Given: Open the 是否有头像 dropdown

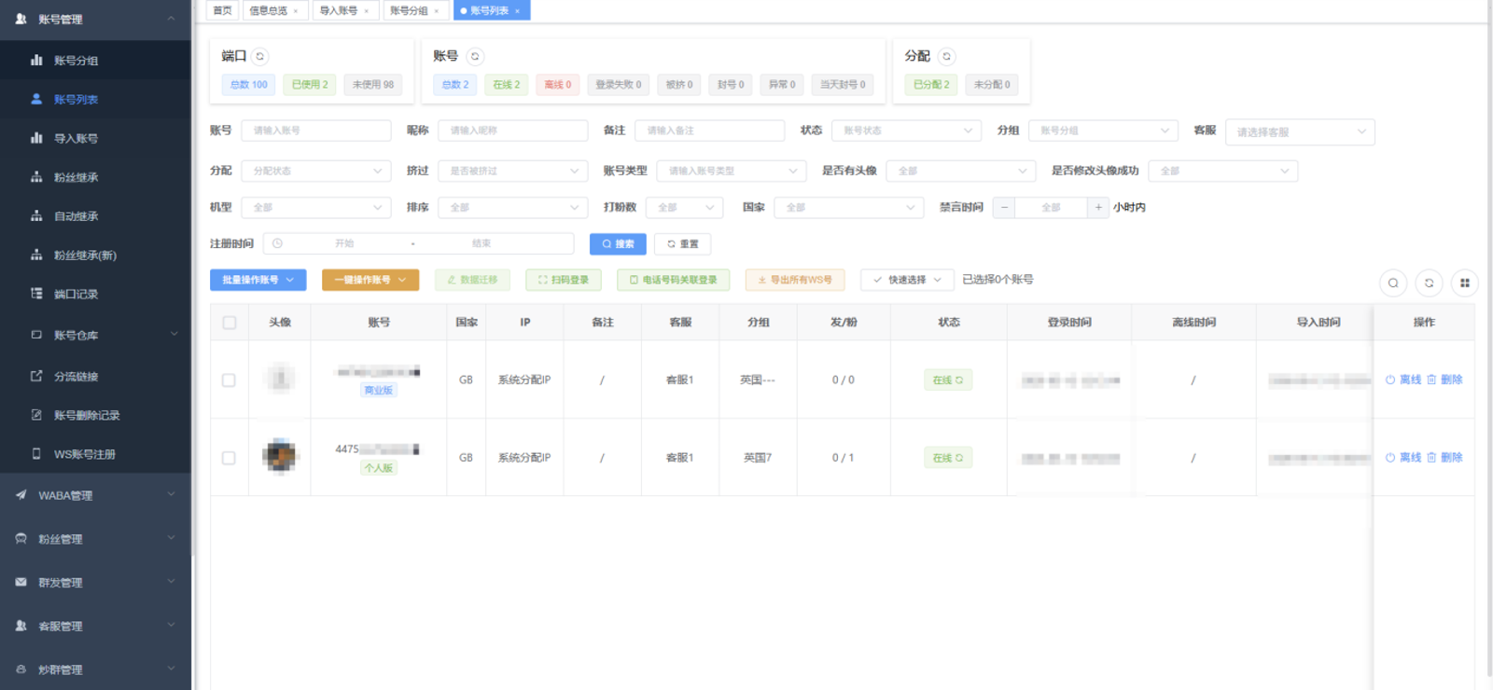Looking at the screenshot, I should click(961, 171).
